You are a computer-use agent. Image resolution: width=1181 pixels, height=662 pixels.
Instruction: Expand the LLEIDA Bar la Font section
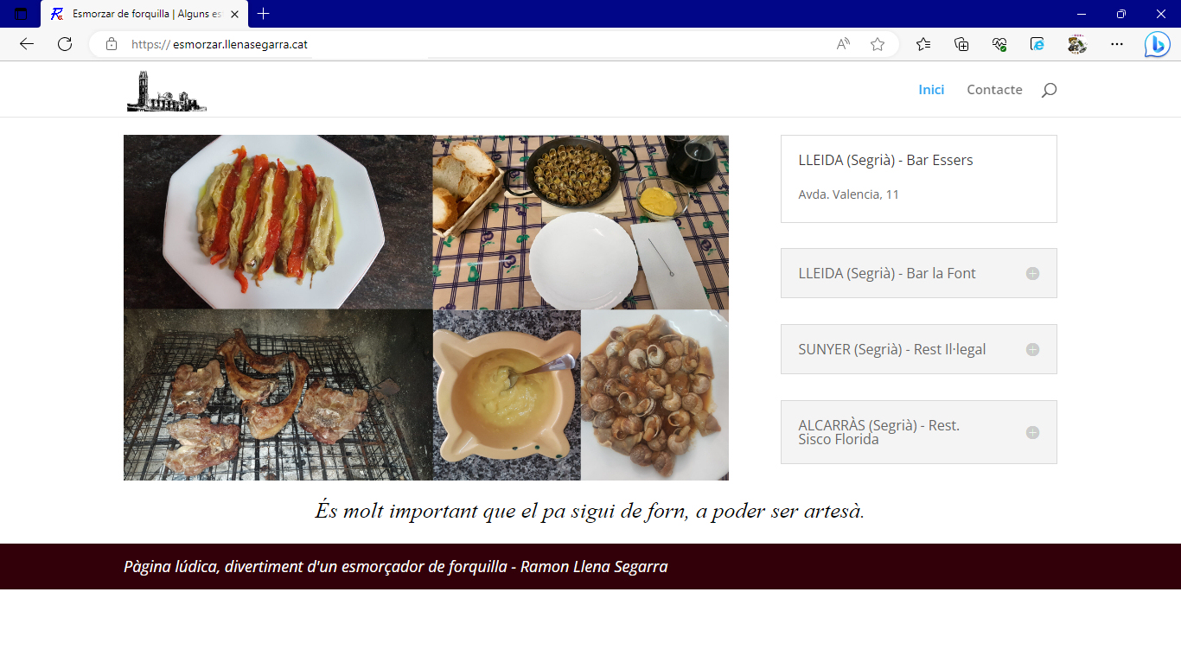[918, 273]
